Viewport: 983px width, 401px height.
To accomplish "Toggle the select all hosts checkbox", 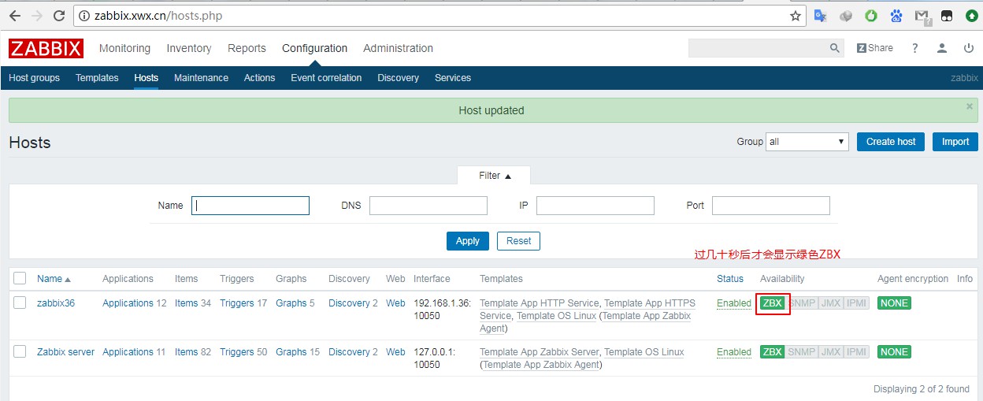I will pyautogui.click(x=20, y=278).
